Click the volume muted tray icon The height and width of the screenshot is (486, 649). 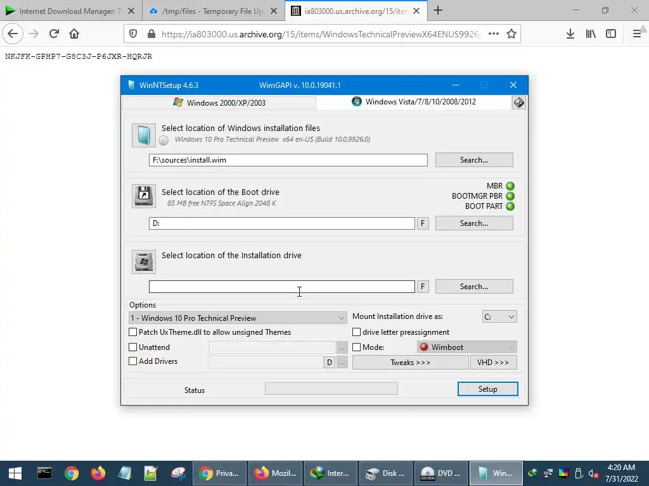click(594, 473)
